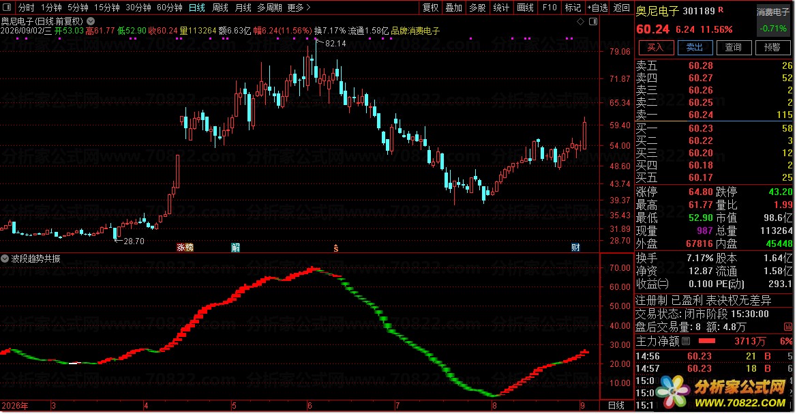Click the R margin-trading badge beside stock code
The height and width of the screenshot is (414, 797).
(x=721, y=10)
